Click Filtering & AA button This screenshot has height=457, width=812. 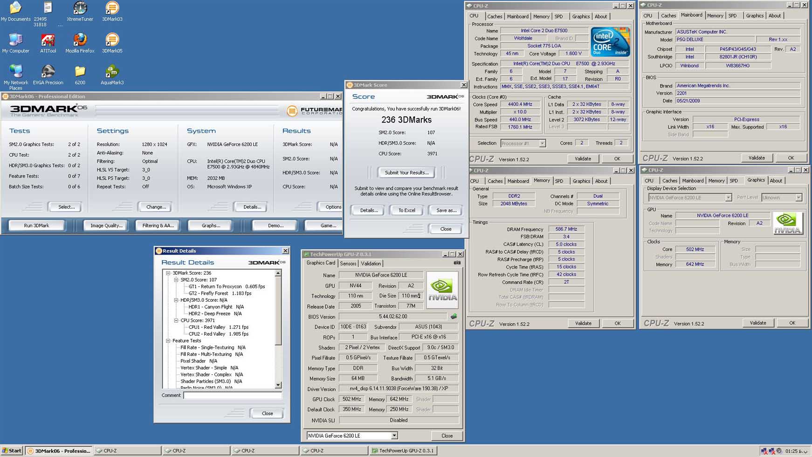[158, 225]
